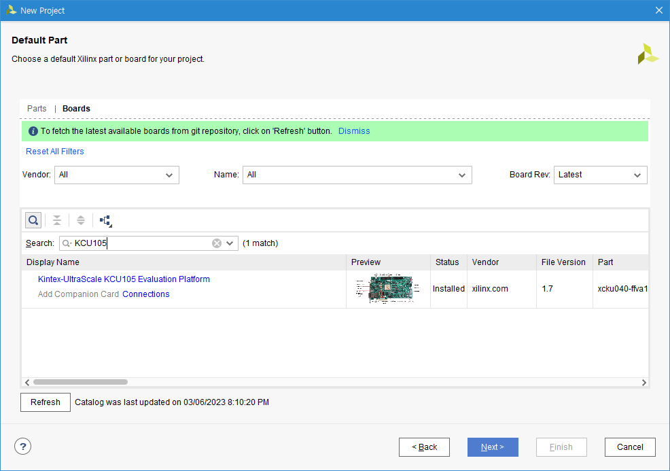Click the group-by hierarchy toolbar icon
Viewport: 670px width, 471px height.
[105, 220]
